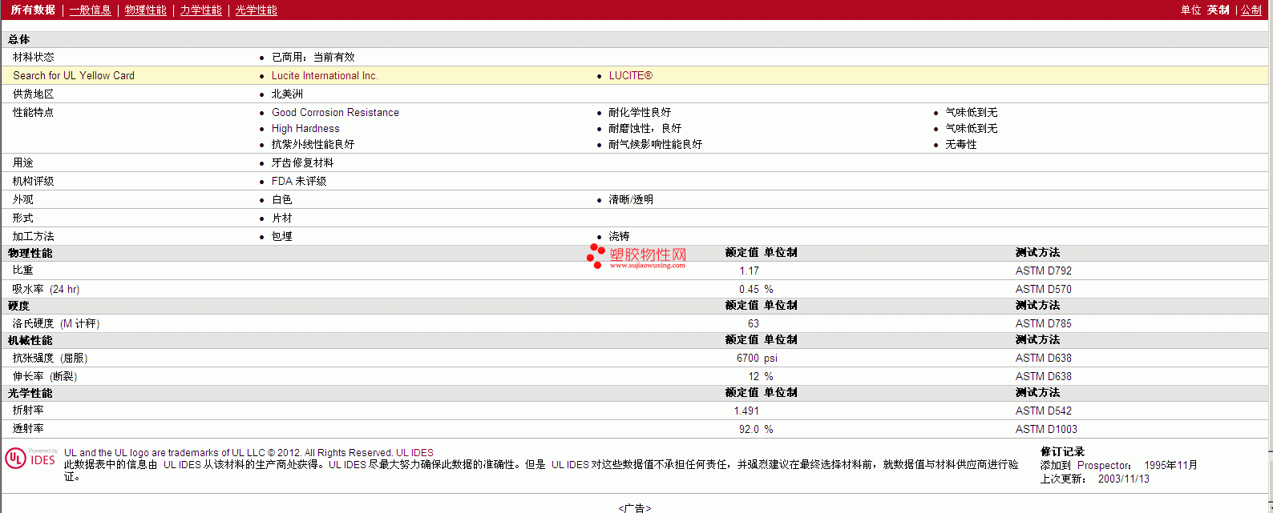
Task: Click the 1995年11月 added-to-Prospector date
Action: 1171,465
